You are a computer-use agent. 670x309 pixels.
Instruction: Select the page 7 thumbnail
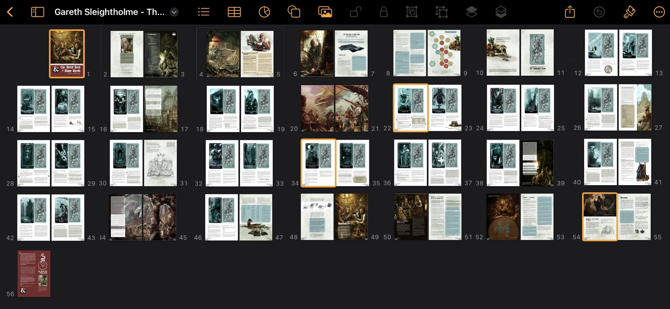coord(351,54)
